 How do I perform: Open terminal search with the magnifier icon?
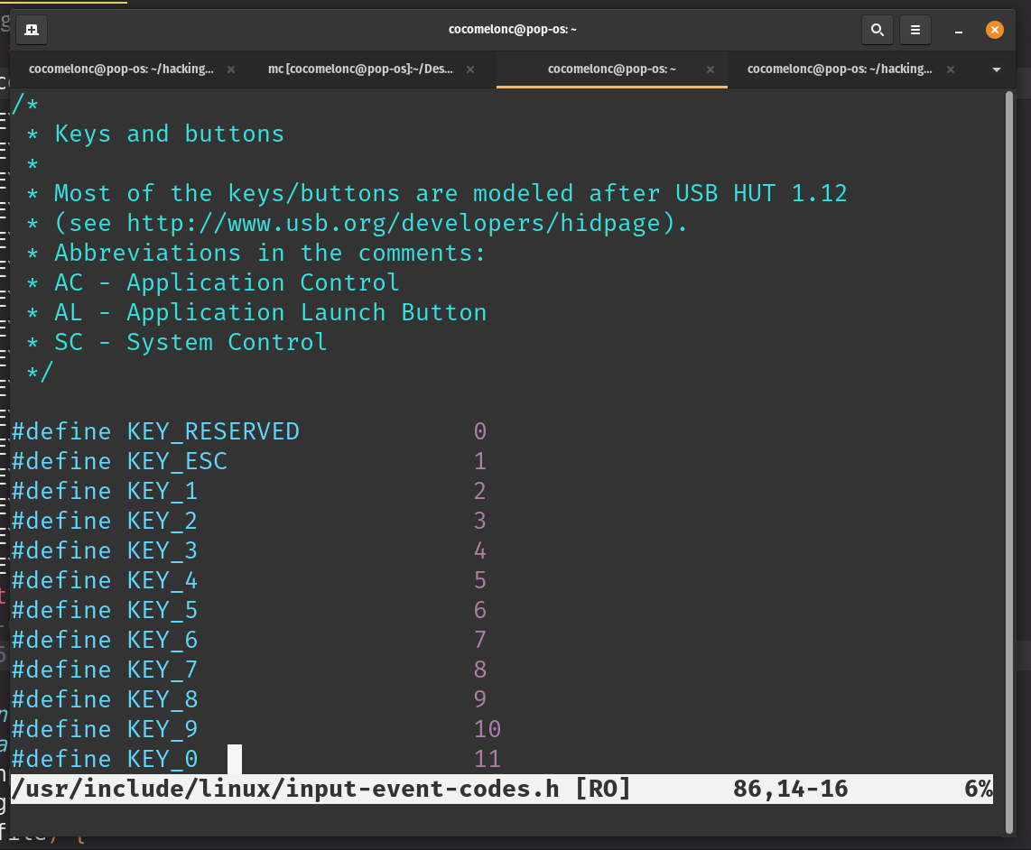tap(878, 30)
